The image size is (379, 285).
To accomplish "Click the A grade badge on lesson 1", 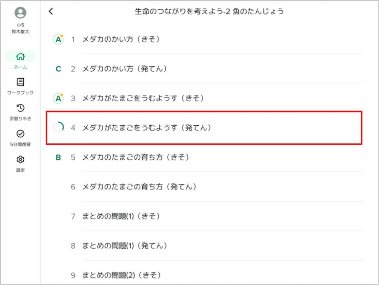I will click(x=58, y=39).
